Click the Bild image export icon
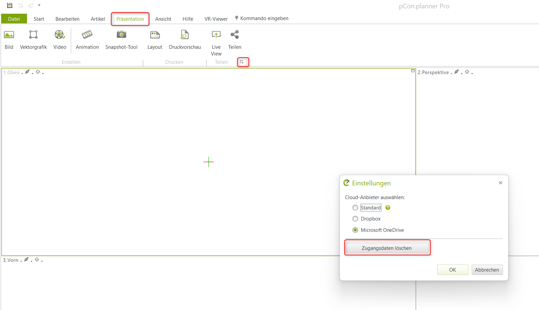Viewport: 539px width, 310px height. 9,35
